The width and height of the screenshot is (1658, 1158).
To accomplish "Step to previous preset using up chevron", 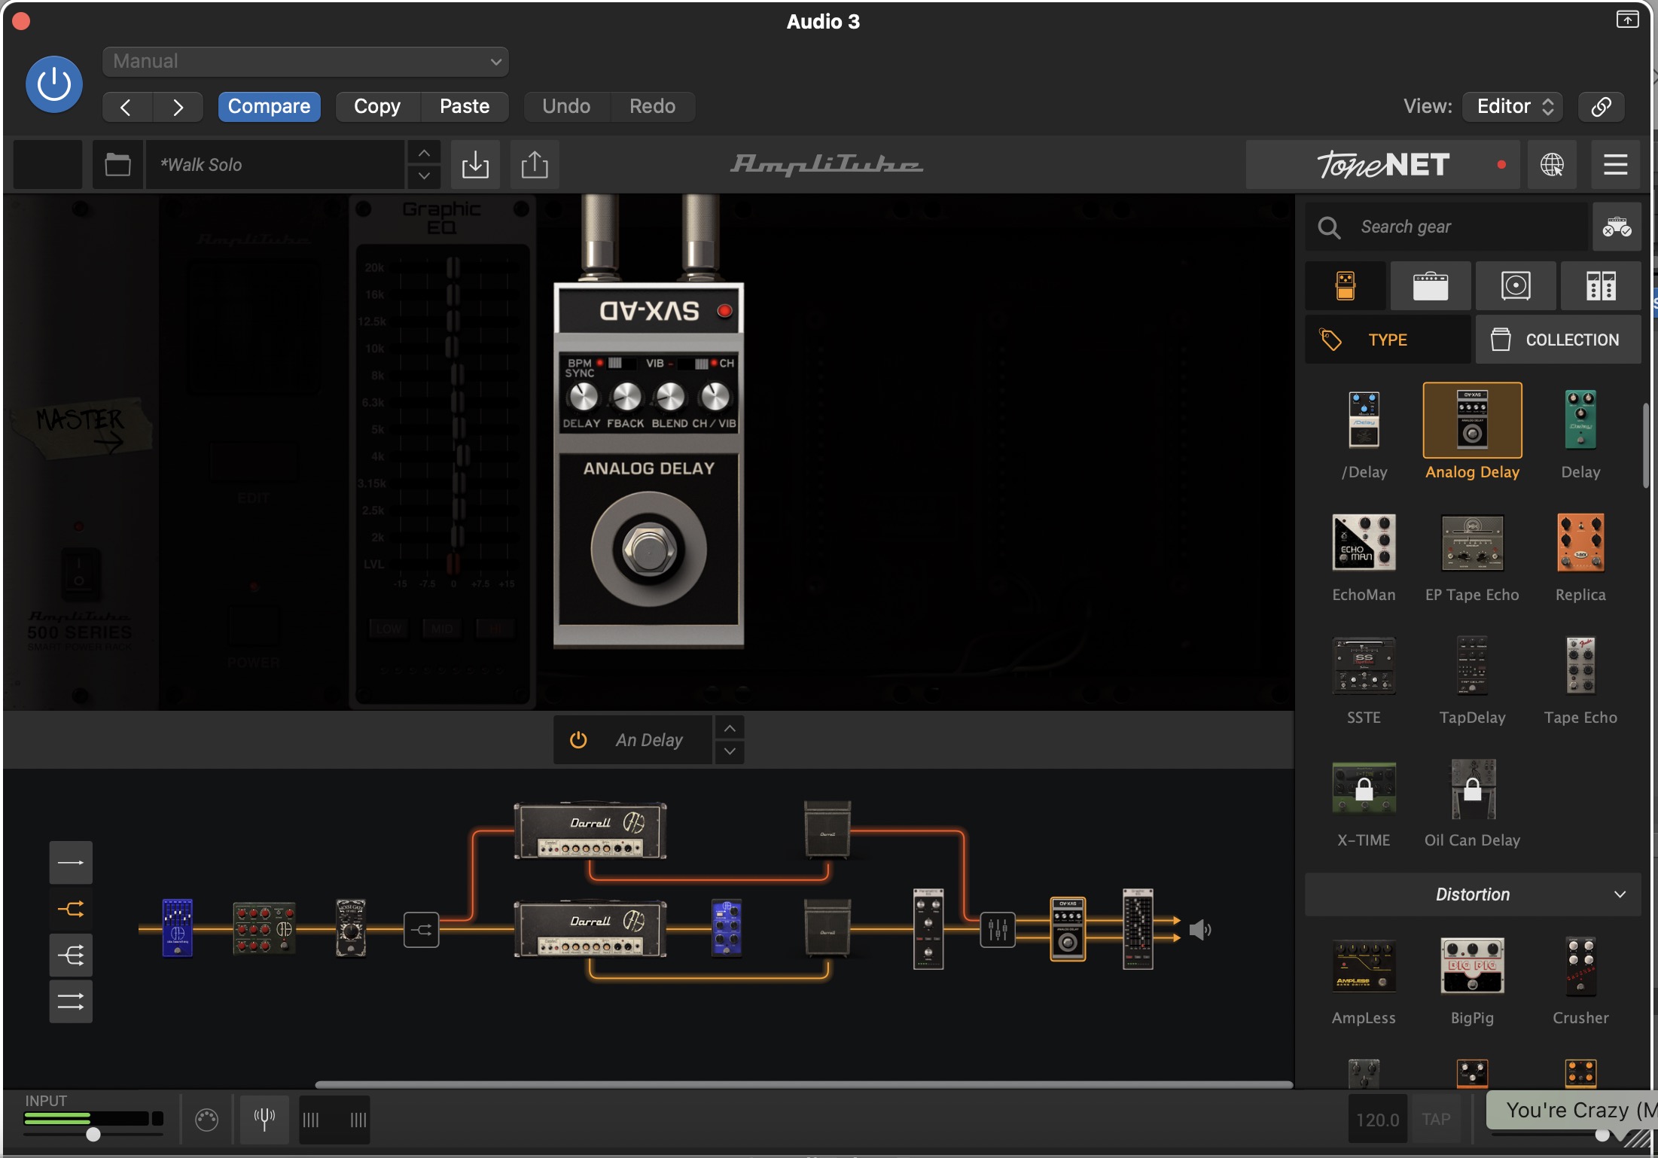I will pyautogui.click(x=425, y=153).
